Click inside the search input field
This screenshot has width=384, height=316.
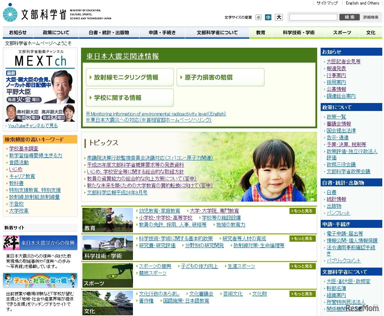313,17
